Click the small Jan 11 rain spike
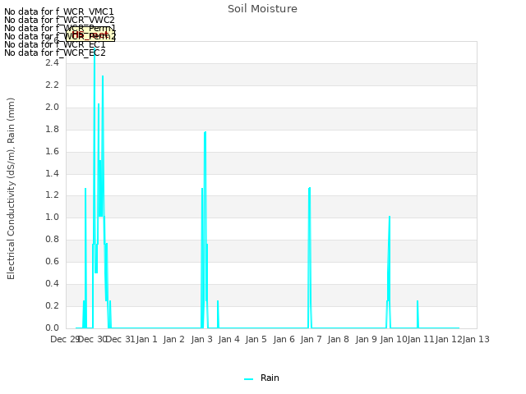This screenshot has width=526, height=394. click(x=418, y=314)
